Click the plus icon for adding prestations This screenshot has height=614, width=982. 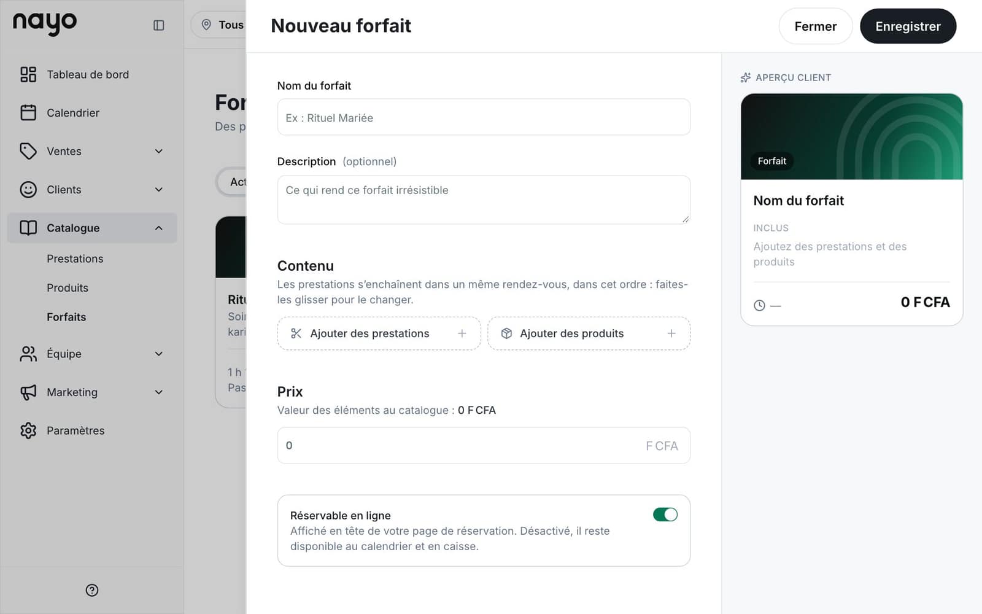pyautogui.click(x=462, y=333)
